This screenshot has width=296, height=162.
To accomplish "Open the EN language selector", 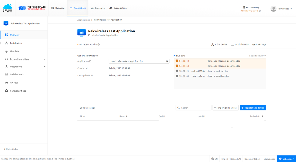I will [x=214, y=159].
